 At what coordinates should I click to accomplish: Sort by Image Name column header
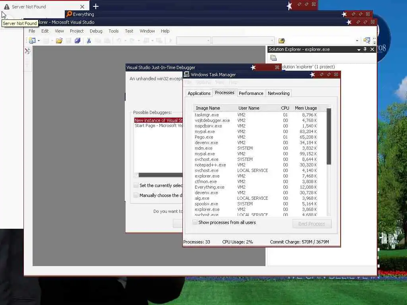click(214, 108)
